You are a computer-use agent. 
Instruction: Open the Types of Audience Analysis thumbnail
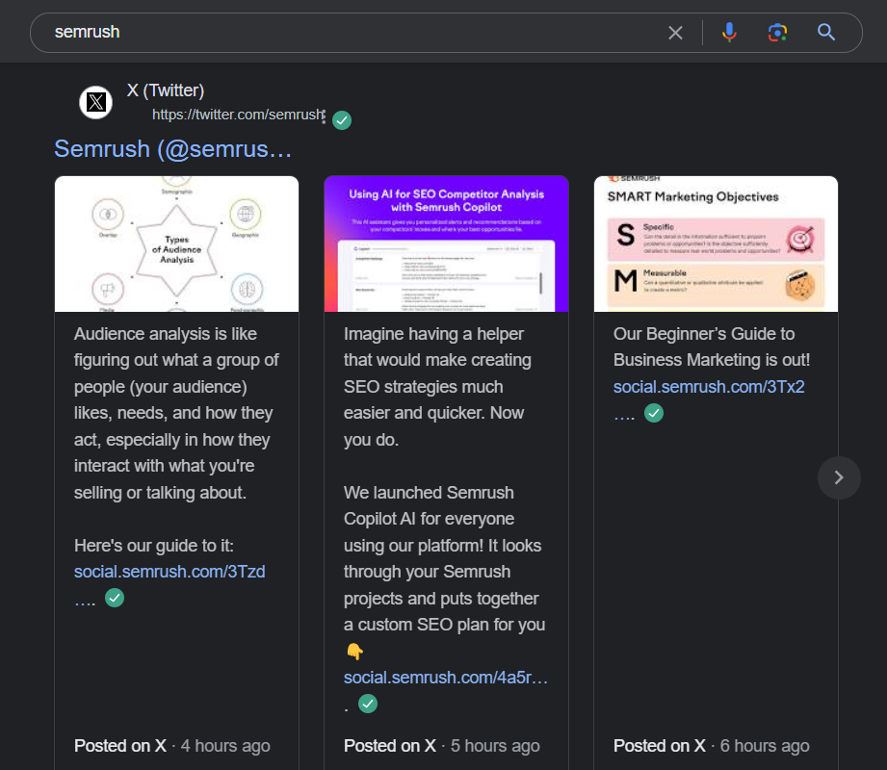point(176,243)
